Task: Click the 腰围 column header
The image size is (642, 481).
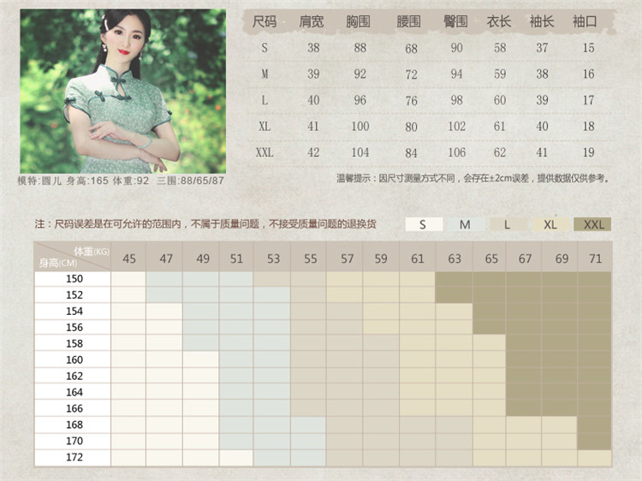Action: tap(409, 21)
